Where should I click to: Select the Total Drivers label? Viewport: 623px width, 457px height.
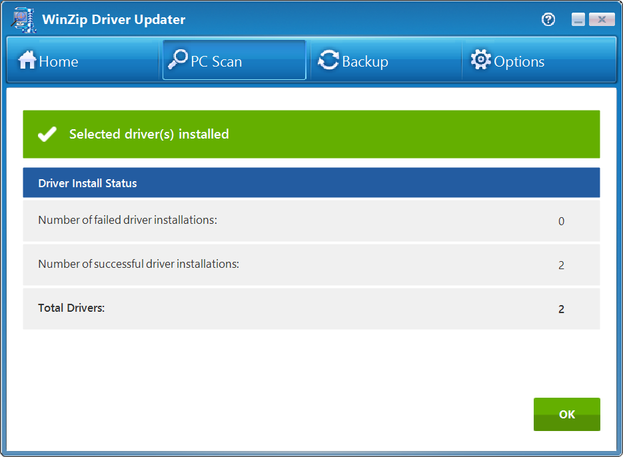[71, 308]
